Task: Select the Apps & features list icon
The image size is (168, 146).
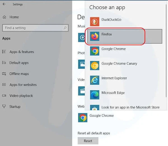Action: [4, 52]
